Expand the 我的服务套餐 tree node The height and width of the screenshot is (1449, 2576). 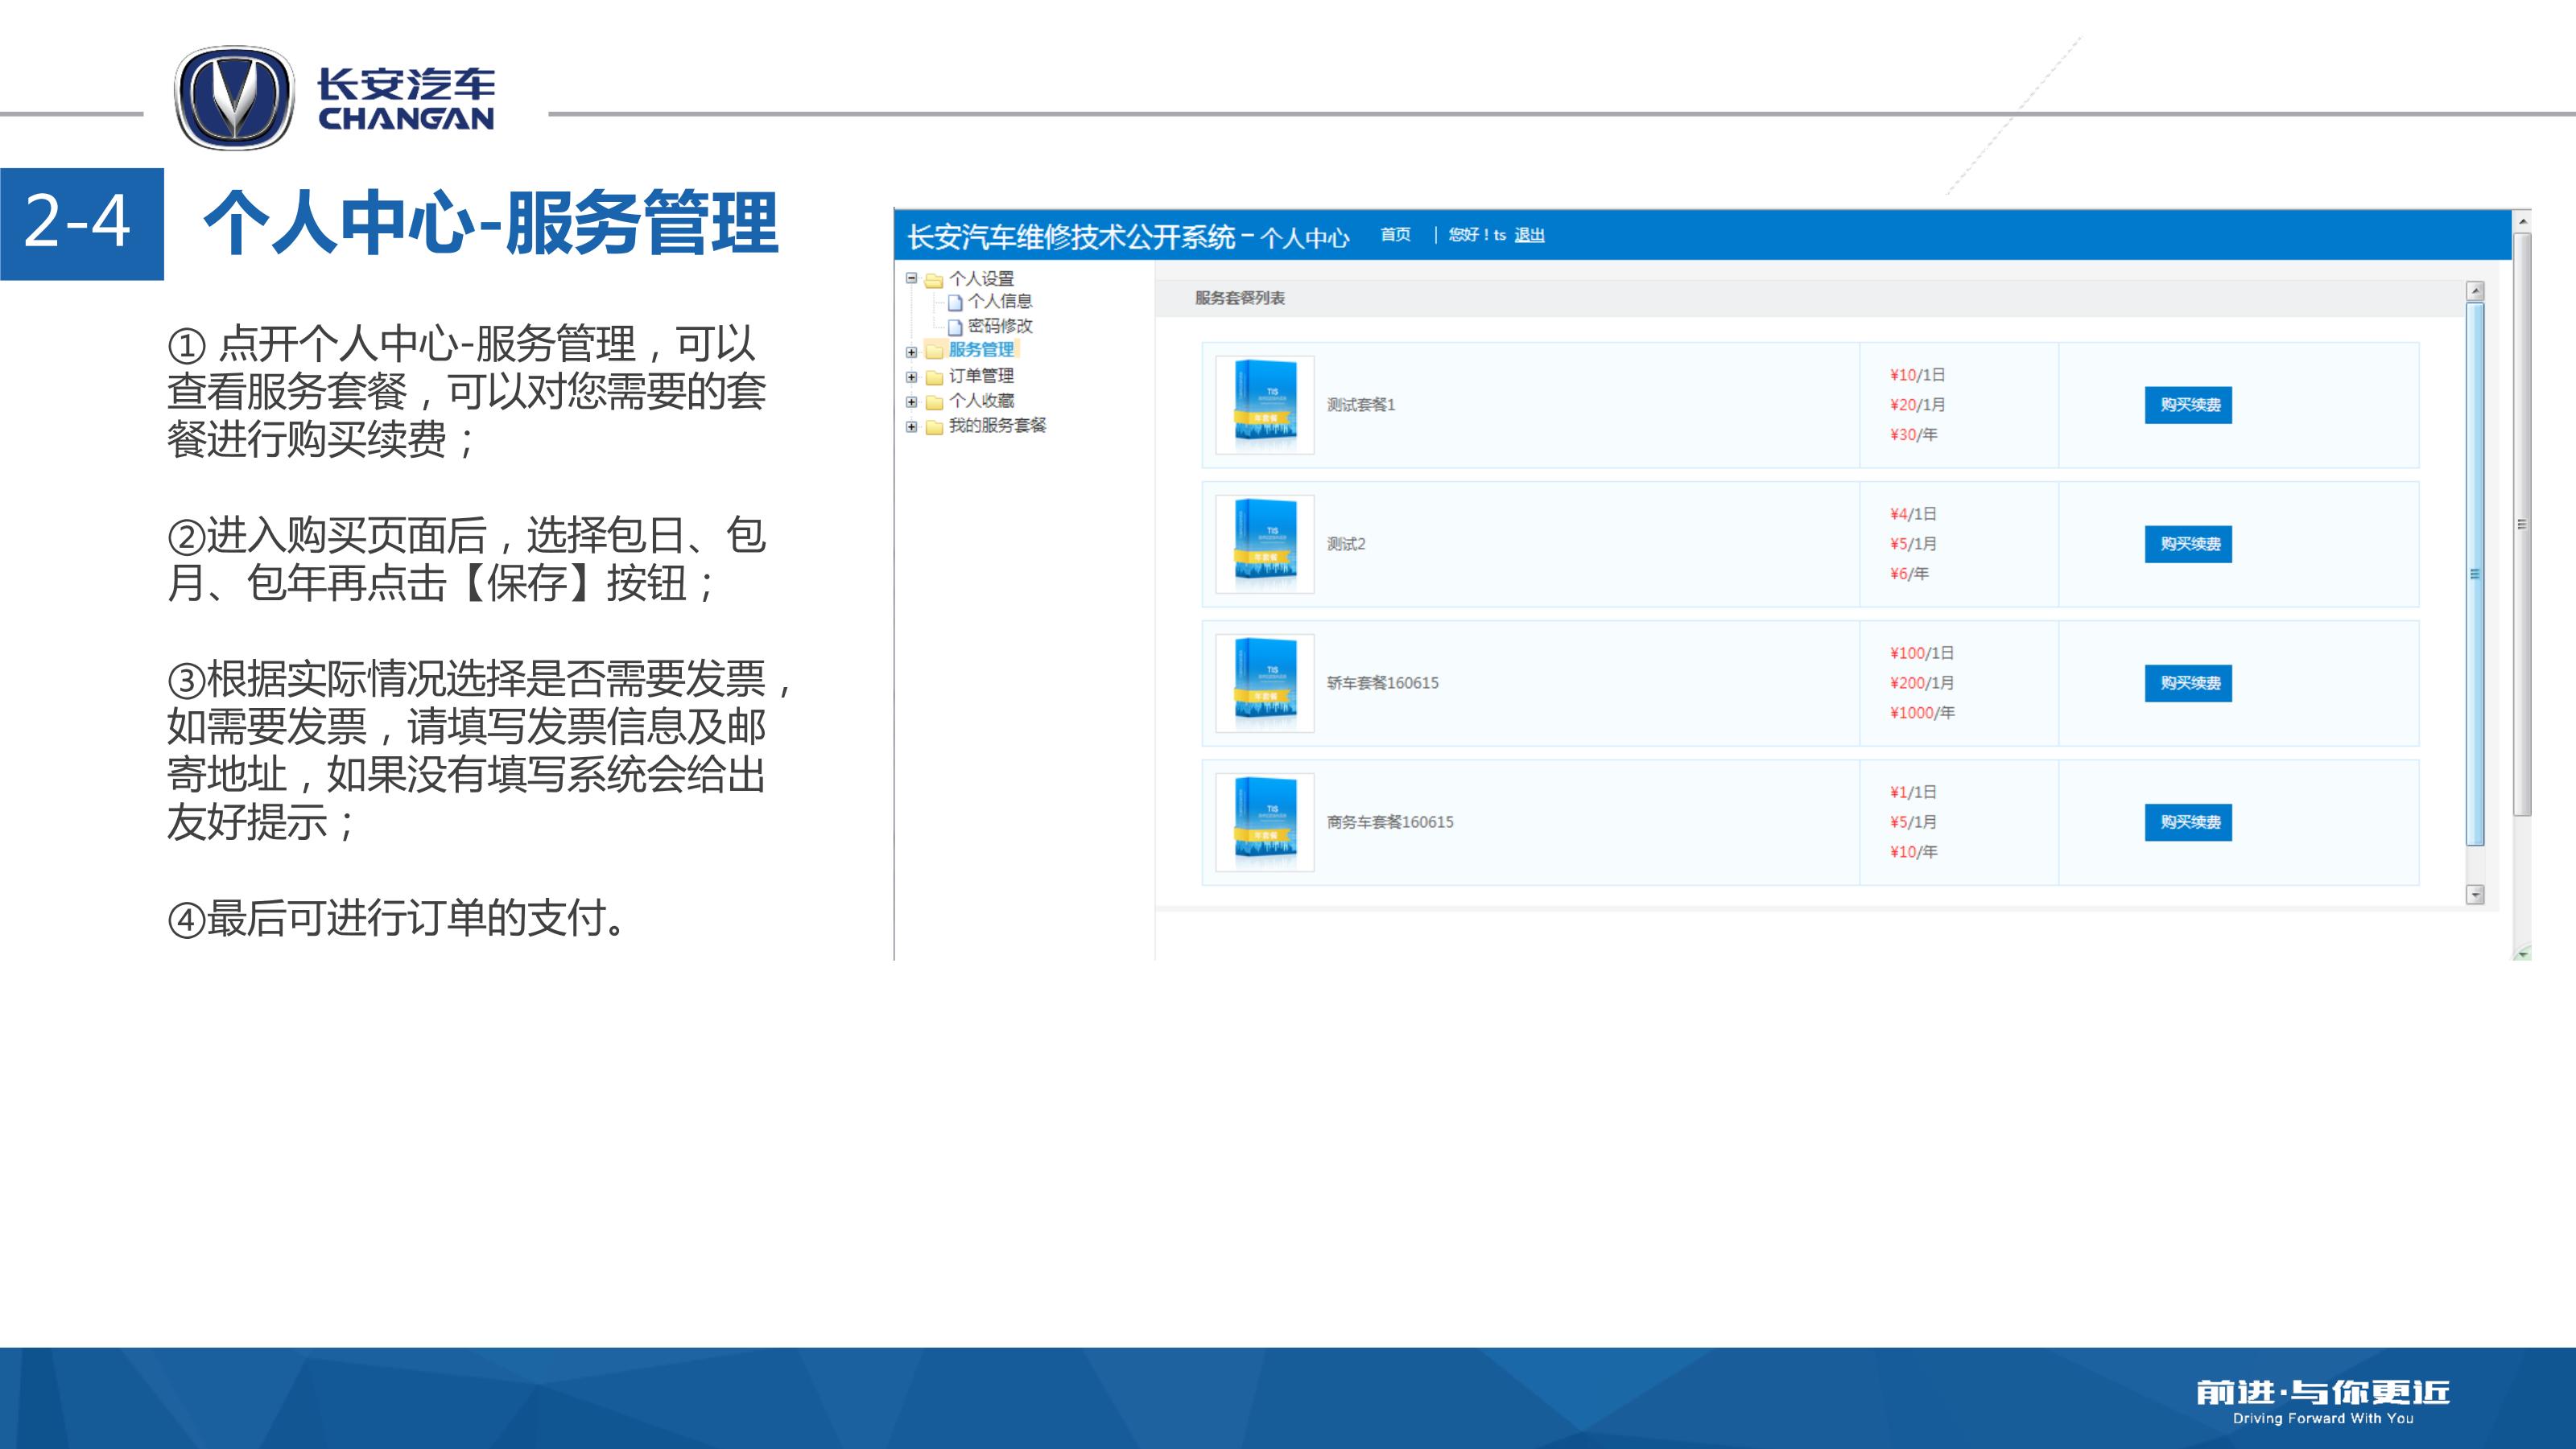[911, 426]
